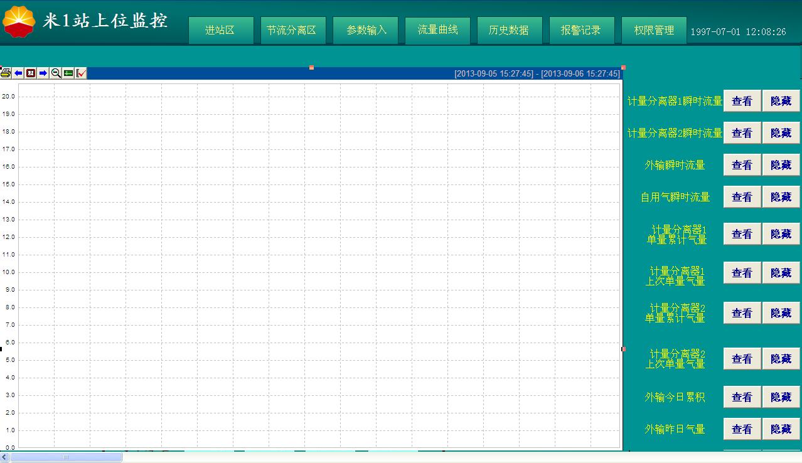
Task: Hide the 外输今日累积 curve
Action: point(781,397)
